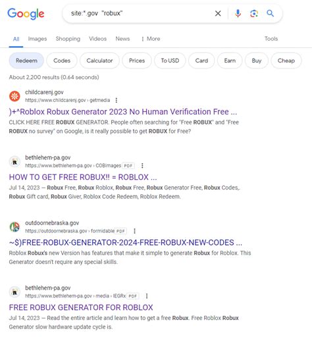Open Roblox Robux Generator 2023 result link

point(123,112)
